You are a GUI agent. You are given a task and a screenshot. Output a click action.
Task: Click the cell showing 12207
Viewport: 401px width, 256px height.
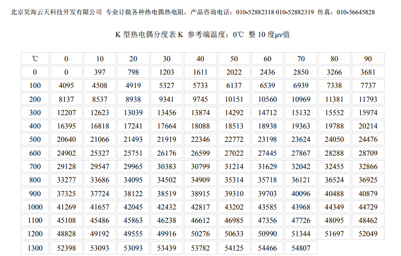coord(66,113)
